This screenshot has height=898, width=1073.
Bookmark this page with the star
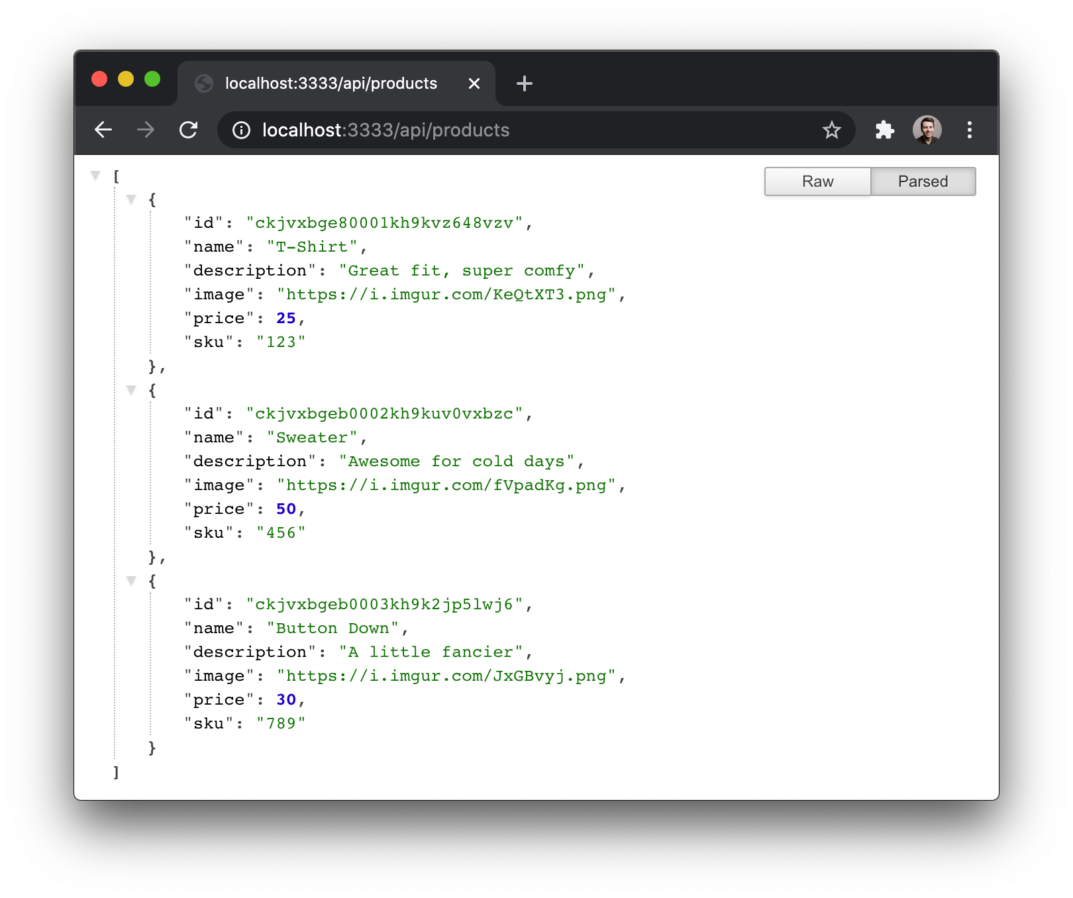coord(832,130)
